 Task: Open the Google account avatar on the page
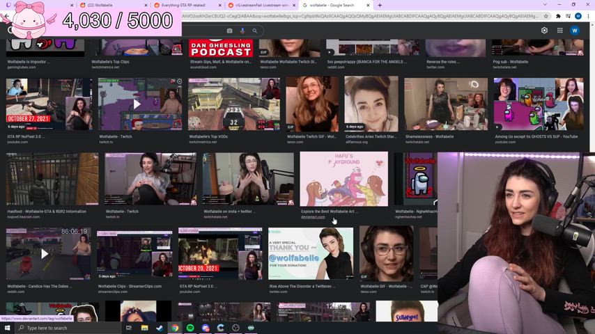(575, 31)
